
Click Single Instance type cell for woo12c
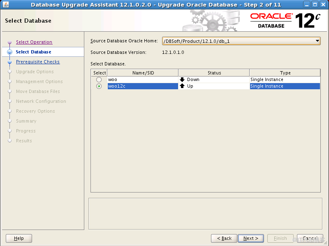click(285, 86)
